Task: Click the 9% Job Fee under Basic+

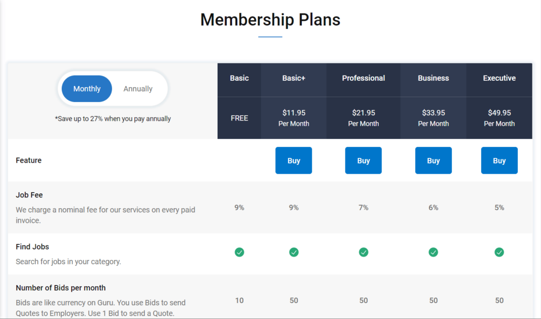Action: click(x=294, y=208)
